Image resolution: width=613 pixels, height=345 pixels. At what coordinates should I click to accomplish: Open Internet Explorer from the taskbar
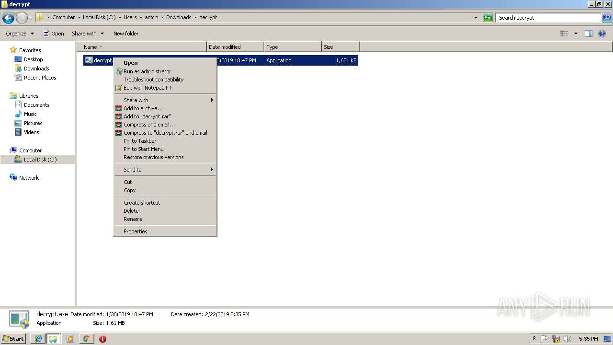(38, 339)
